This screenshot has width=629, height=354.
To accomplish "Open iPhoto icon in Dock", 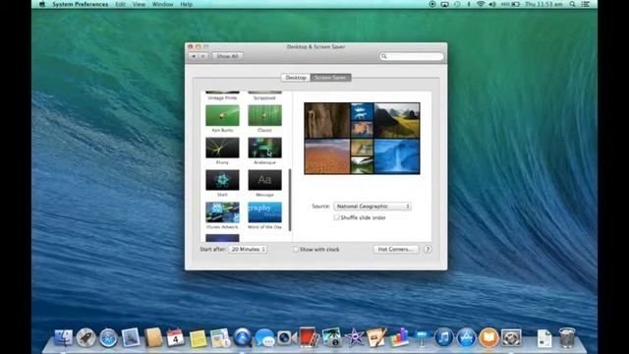I will point(331,337).
